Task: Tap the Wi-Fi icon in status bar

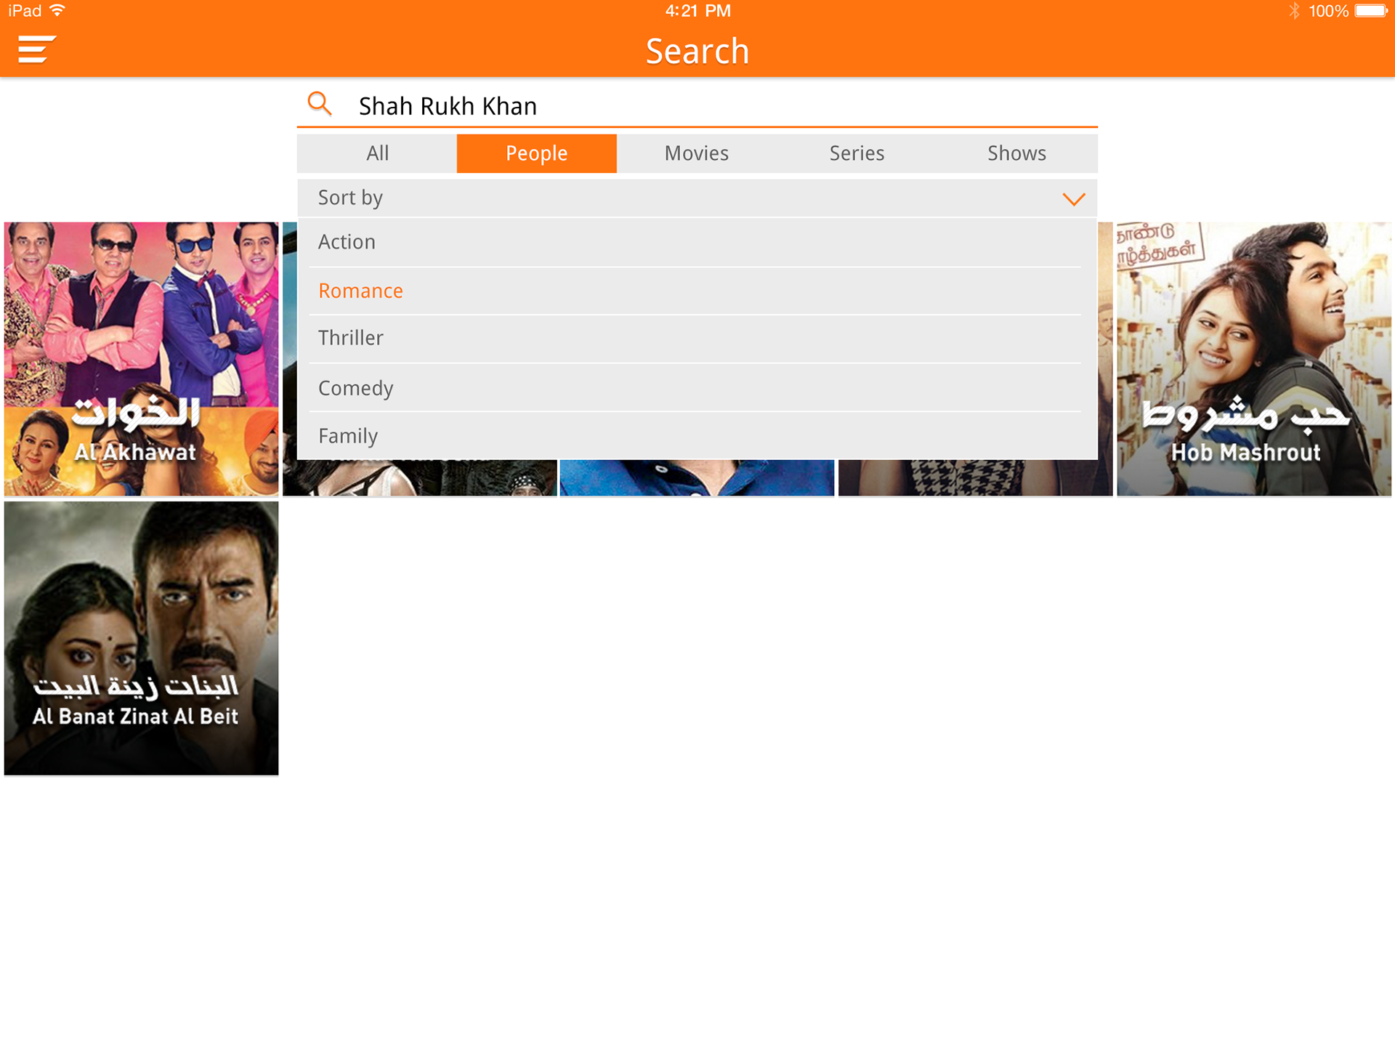Action: 58,10
